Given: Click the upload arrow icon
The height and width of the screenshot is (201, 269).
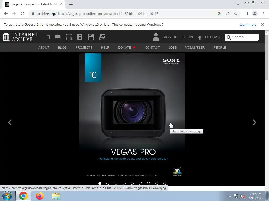Looking at the screenshot, I should (x=200, y=37).
